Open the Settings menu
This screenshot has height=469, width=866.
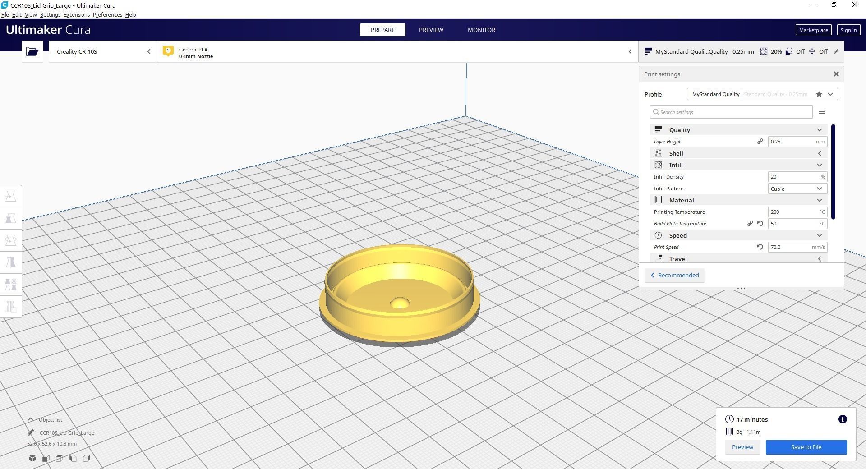[50, 14]
